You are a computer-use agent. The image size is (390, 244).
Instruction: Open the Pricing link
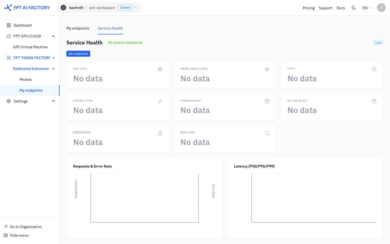[308, 8]
